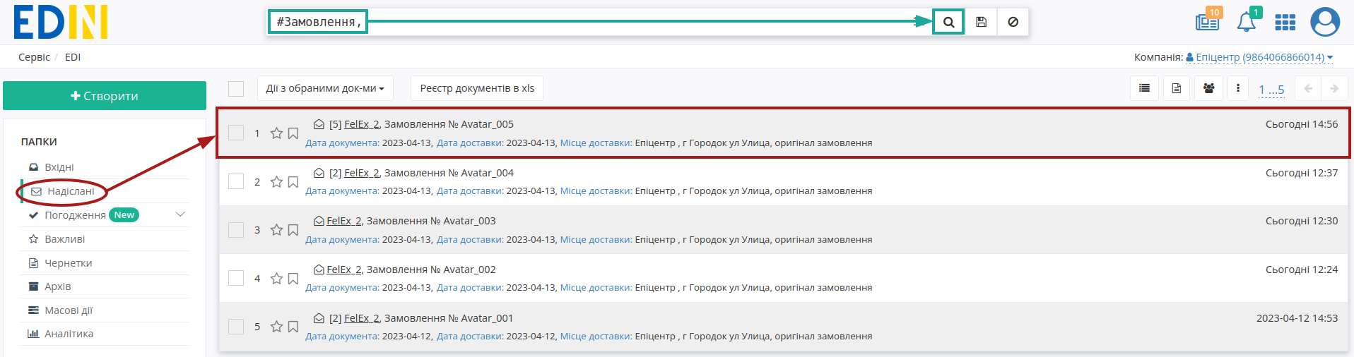Click timestamp 'Сьогодні 12:30'

pos(1302,221)
